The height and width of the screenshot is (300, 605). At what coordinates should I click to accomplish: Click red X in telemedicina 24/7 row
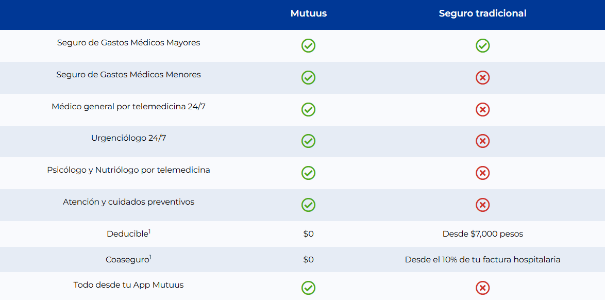(x=482, y=109)
